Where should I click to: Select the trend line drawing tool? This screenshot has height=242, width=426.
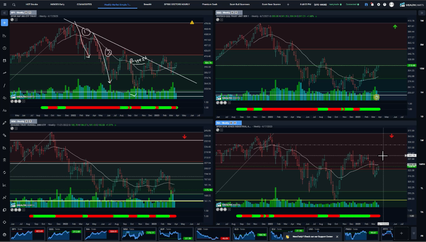point(4,73)
